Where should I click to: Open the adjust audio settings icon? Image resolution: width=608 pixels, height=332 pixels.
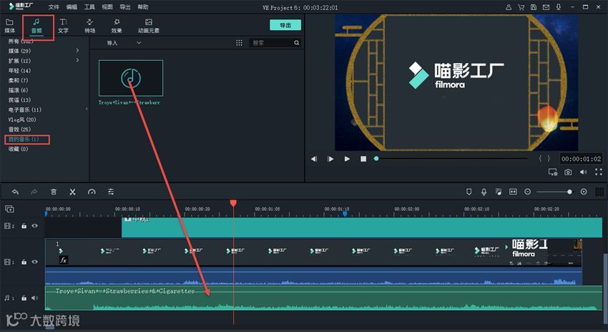[111, 192]
